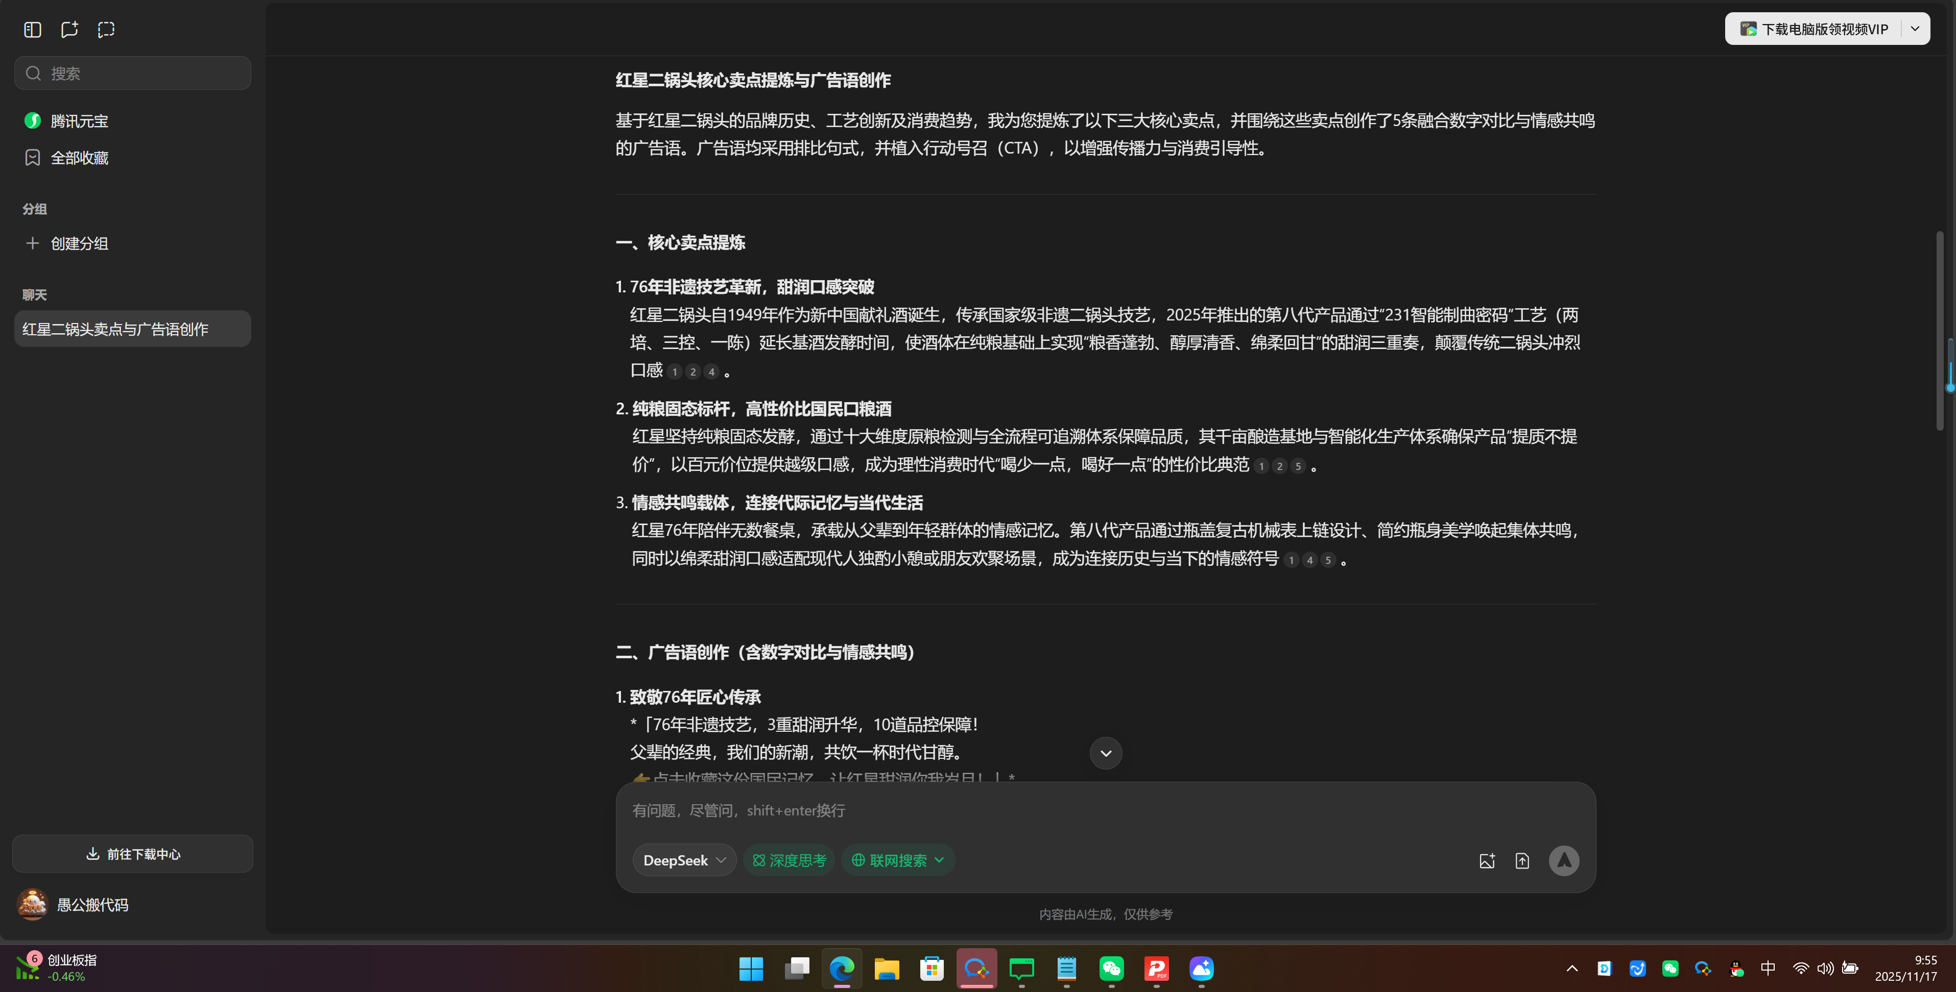Click the 前往下载中心 button
This screenshot has width=1956, height=992.
[x=132, y=853]
